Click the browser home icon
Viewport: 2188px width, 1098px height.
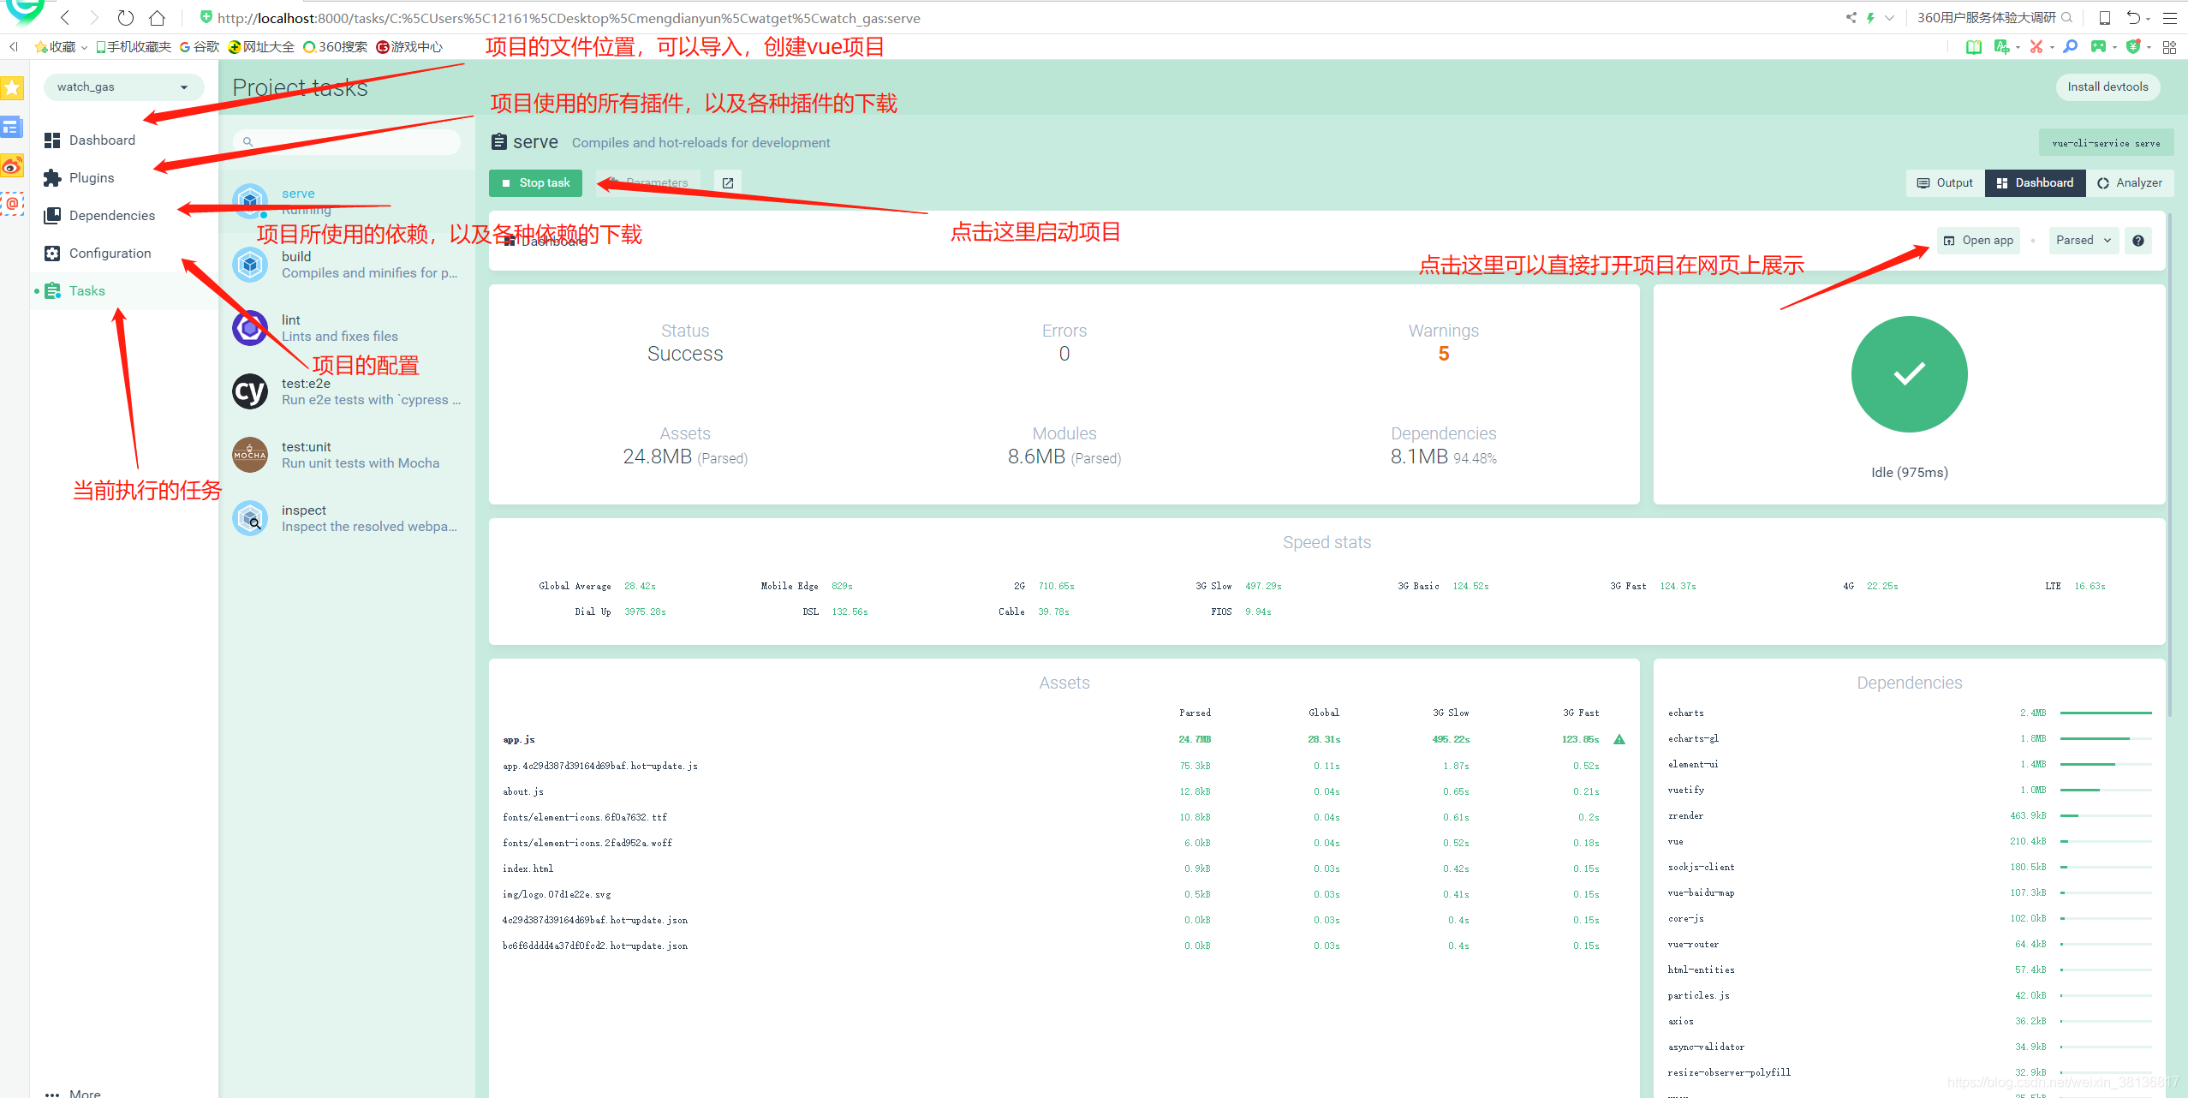point(157,18)
